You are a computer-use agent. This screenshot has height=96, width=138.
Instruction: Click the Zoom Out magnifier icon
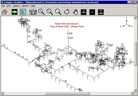pyautogui.click(x=58, y=12)
